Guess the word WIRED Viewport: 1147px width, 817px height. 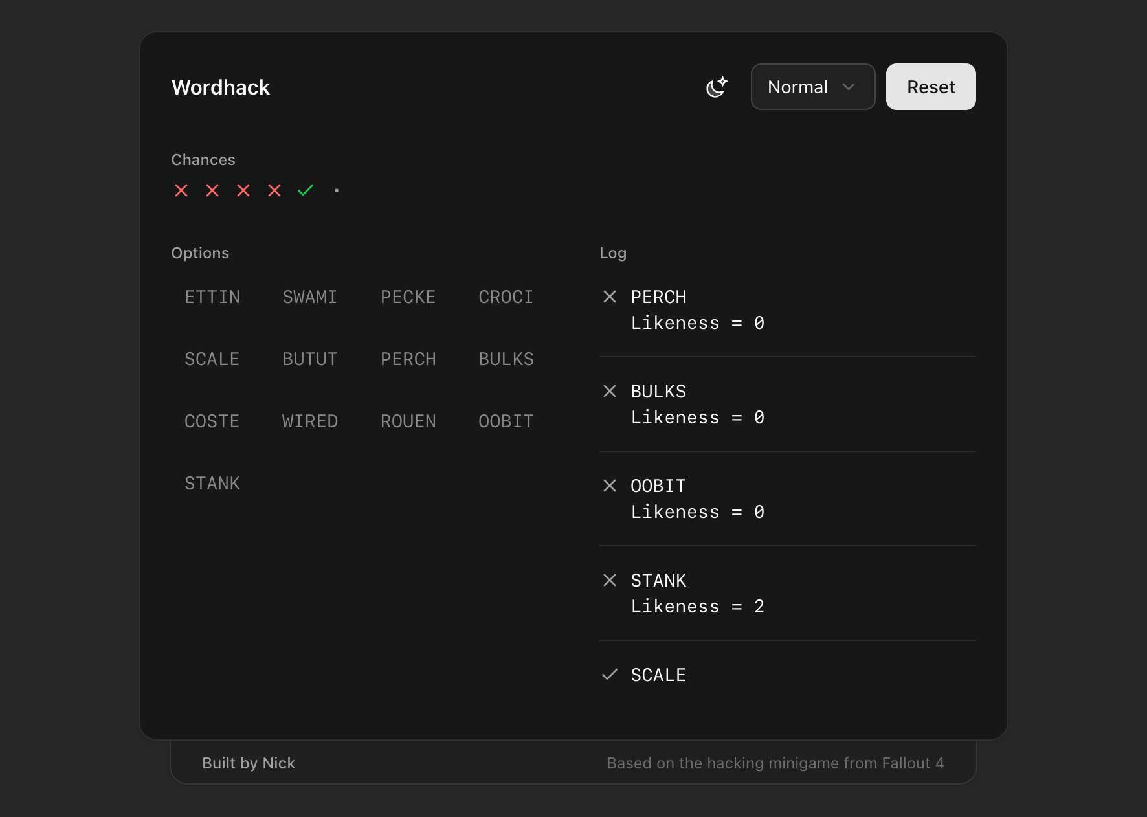pos(310,421)
